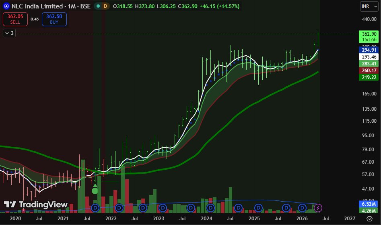Click the C362.90 close value in header
The height and width of the screenshot is (225, 381).
coord(187,6)
